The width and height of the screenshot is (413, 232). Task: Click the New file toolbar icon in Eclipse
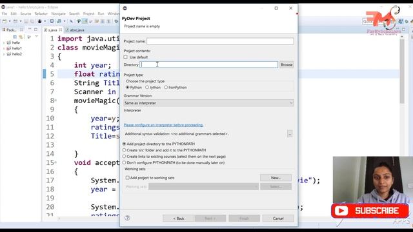click(5, 21)
